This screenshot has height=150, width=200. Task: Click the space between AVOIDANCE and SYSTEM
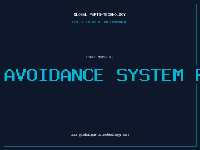pos(110,75)
